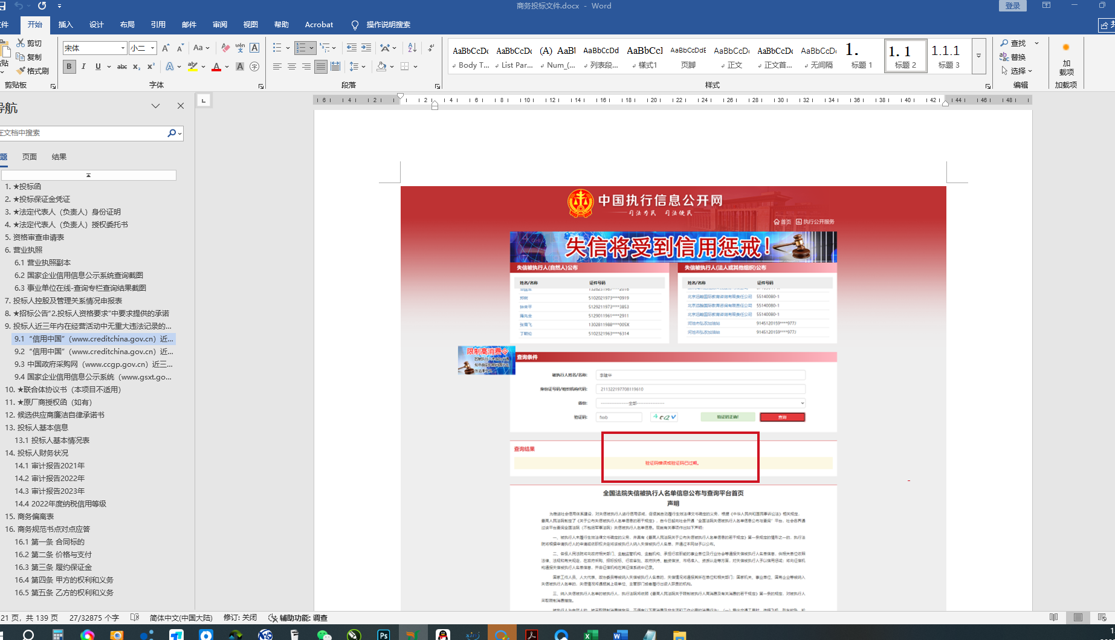The image size is (1115, 640).
Task: Decrease paragraph indent
Action: (x=352, y=48)
